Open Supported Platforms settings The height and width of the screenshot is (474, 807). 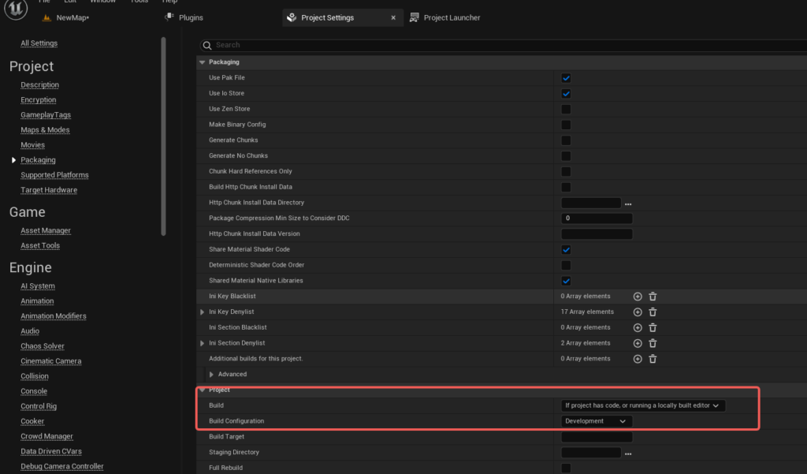tap(54, 175)
